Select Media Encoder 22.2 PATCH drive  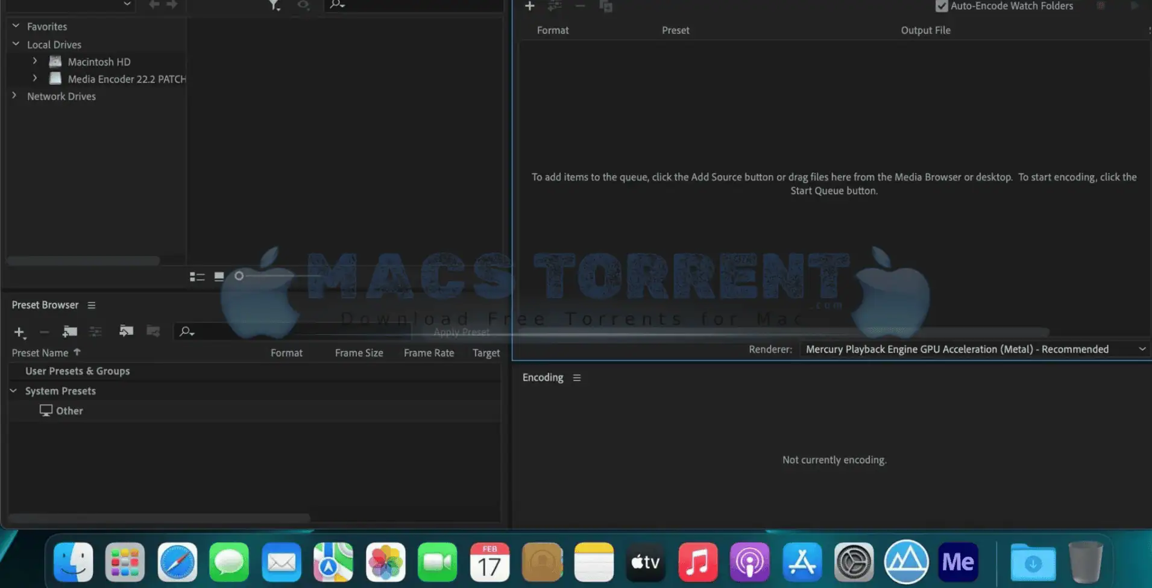coord(127,79)
